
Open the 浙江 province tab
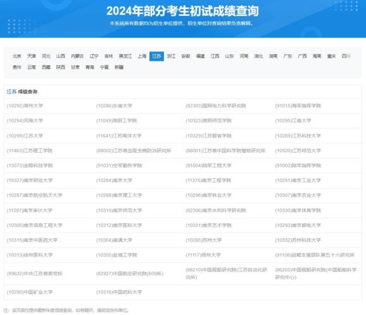pyautogui.click(x=171, y=56)
